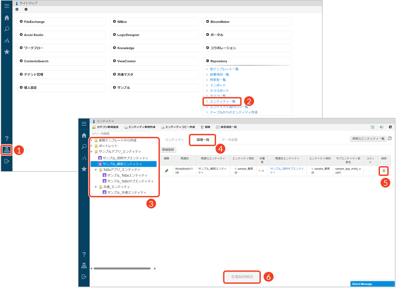The image size is (396, 288).
Task: Click the 関連登録 button
Action: pos(168,150)
